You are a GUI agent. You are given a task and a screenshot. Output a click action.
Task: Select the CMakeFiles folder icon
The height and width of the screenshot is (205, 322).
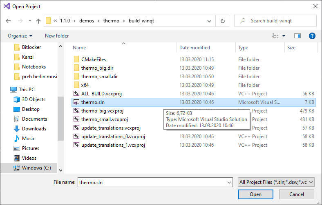(x=76, y=60)
